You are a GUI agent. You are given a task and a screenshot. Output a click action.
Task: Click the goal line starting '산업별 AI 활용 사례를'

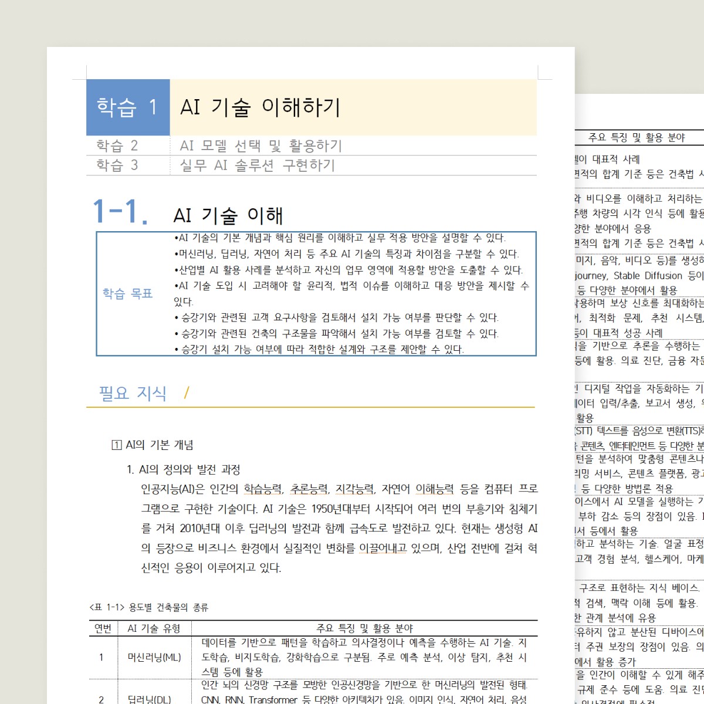[x=348, y=269]
